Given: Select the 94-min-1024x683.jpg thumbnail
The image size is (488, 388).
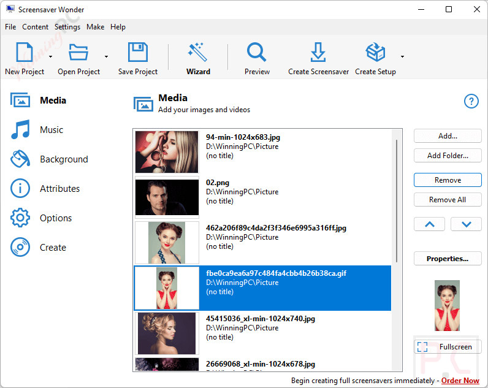Looking at the screenshot, I should 167,152.
